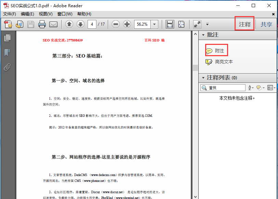
Task: Collapse the 批注 section
Action: pos(203,35)
